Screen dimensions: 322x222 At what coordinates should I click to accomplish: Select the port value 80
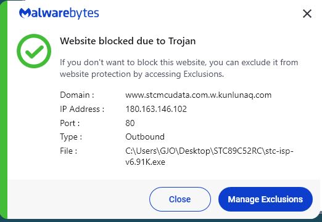pos(130,123)
